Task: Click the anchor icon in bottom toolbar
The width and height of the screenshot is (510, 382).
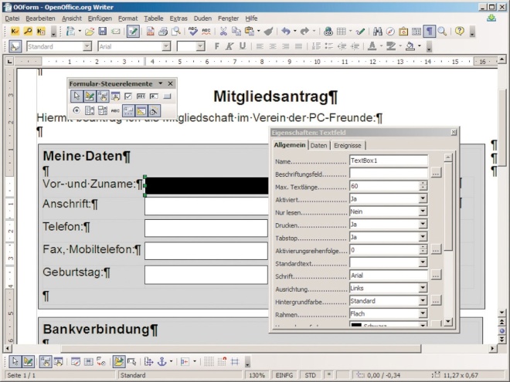Action: click(x=162, y=361)
